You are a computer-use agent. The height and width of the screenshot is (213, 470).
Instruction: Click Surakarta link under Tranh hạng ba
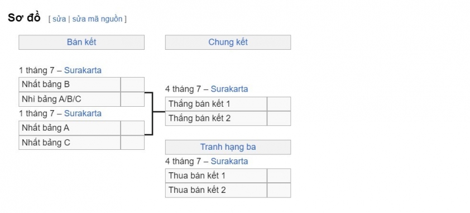[229, 162]
